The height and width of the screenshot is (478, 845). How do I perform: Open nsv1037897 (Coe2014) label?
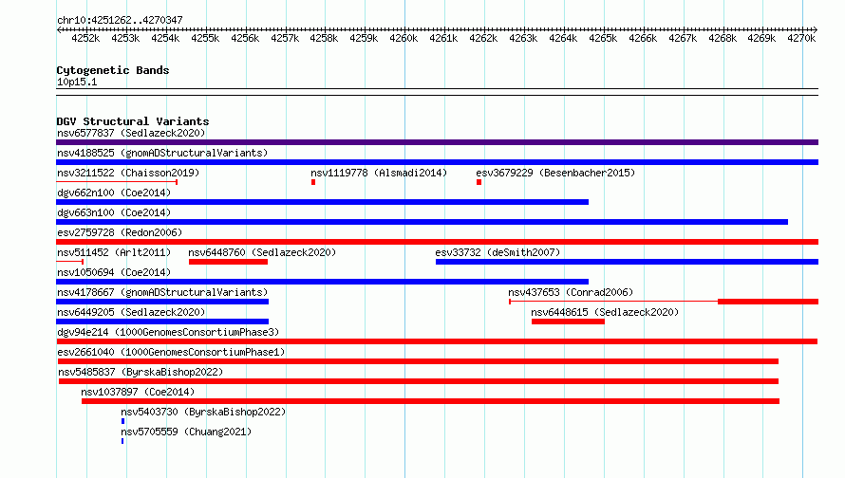tap(138, 392)
